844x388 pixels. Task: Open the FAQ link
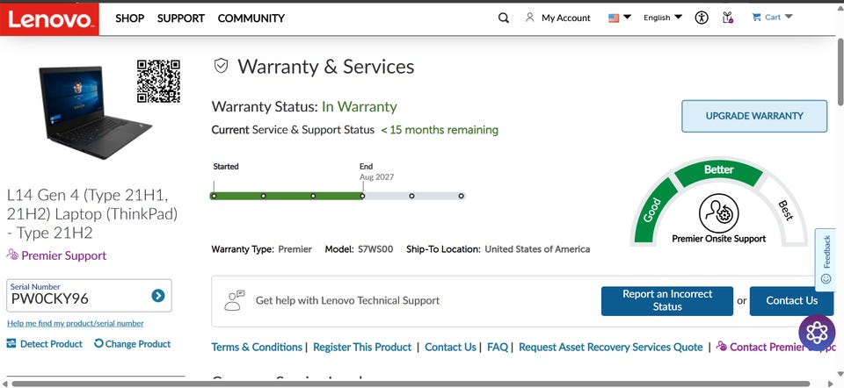point(498,347)
